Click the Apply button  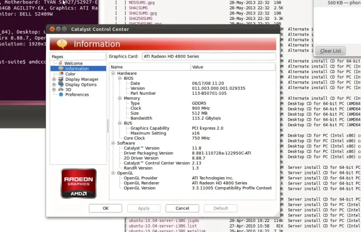click(144, 208)
